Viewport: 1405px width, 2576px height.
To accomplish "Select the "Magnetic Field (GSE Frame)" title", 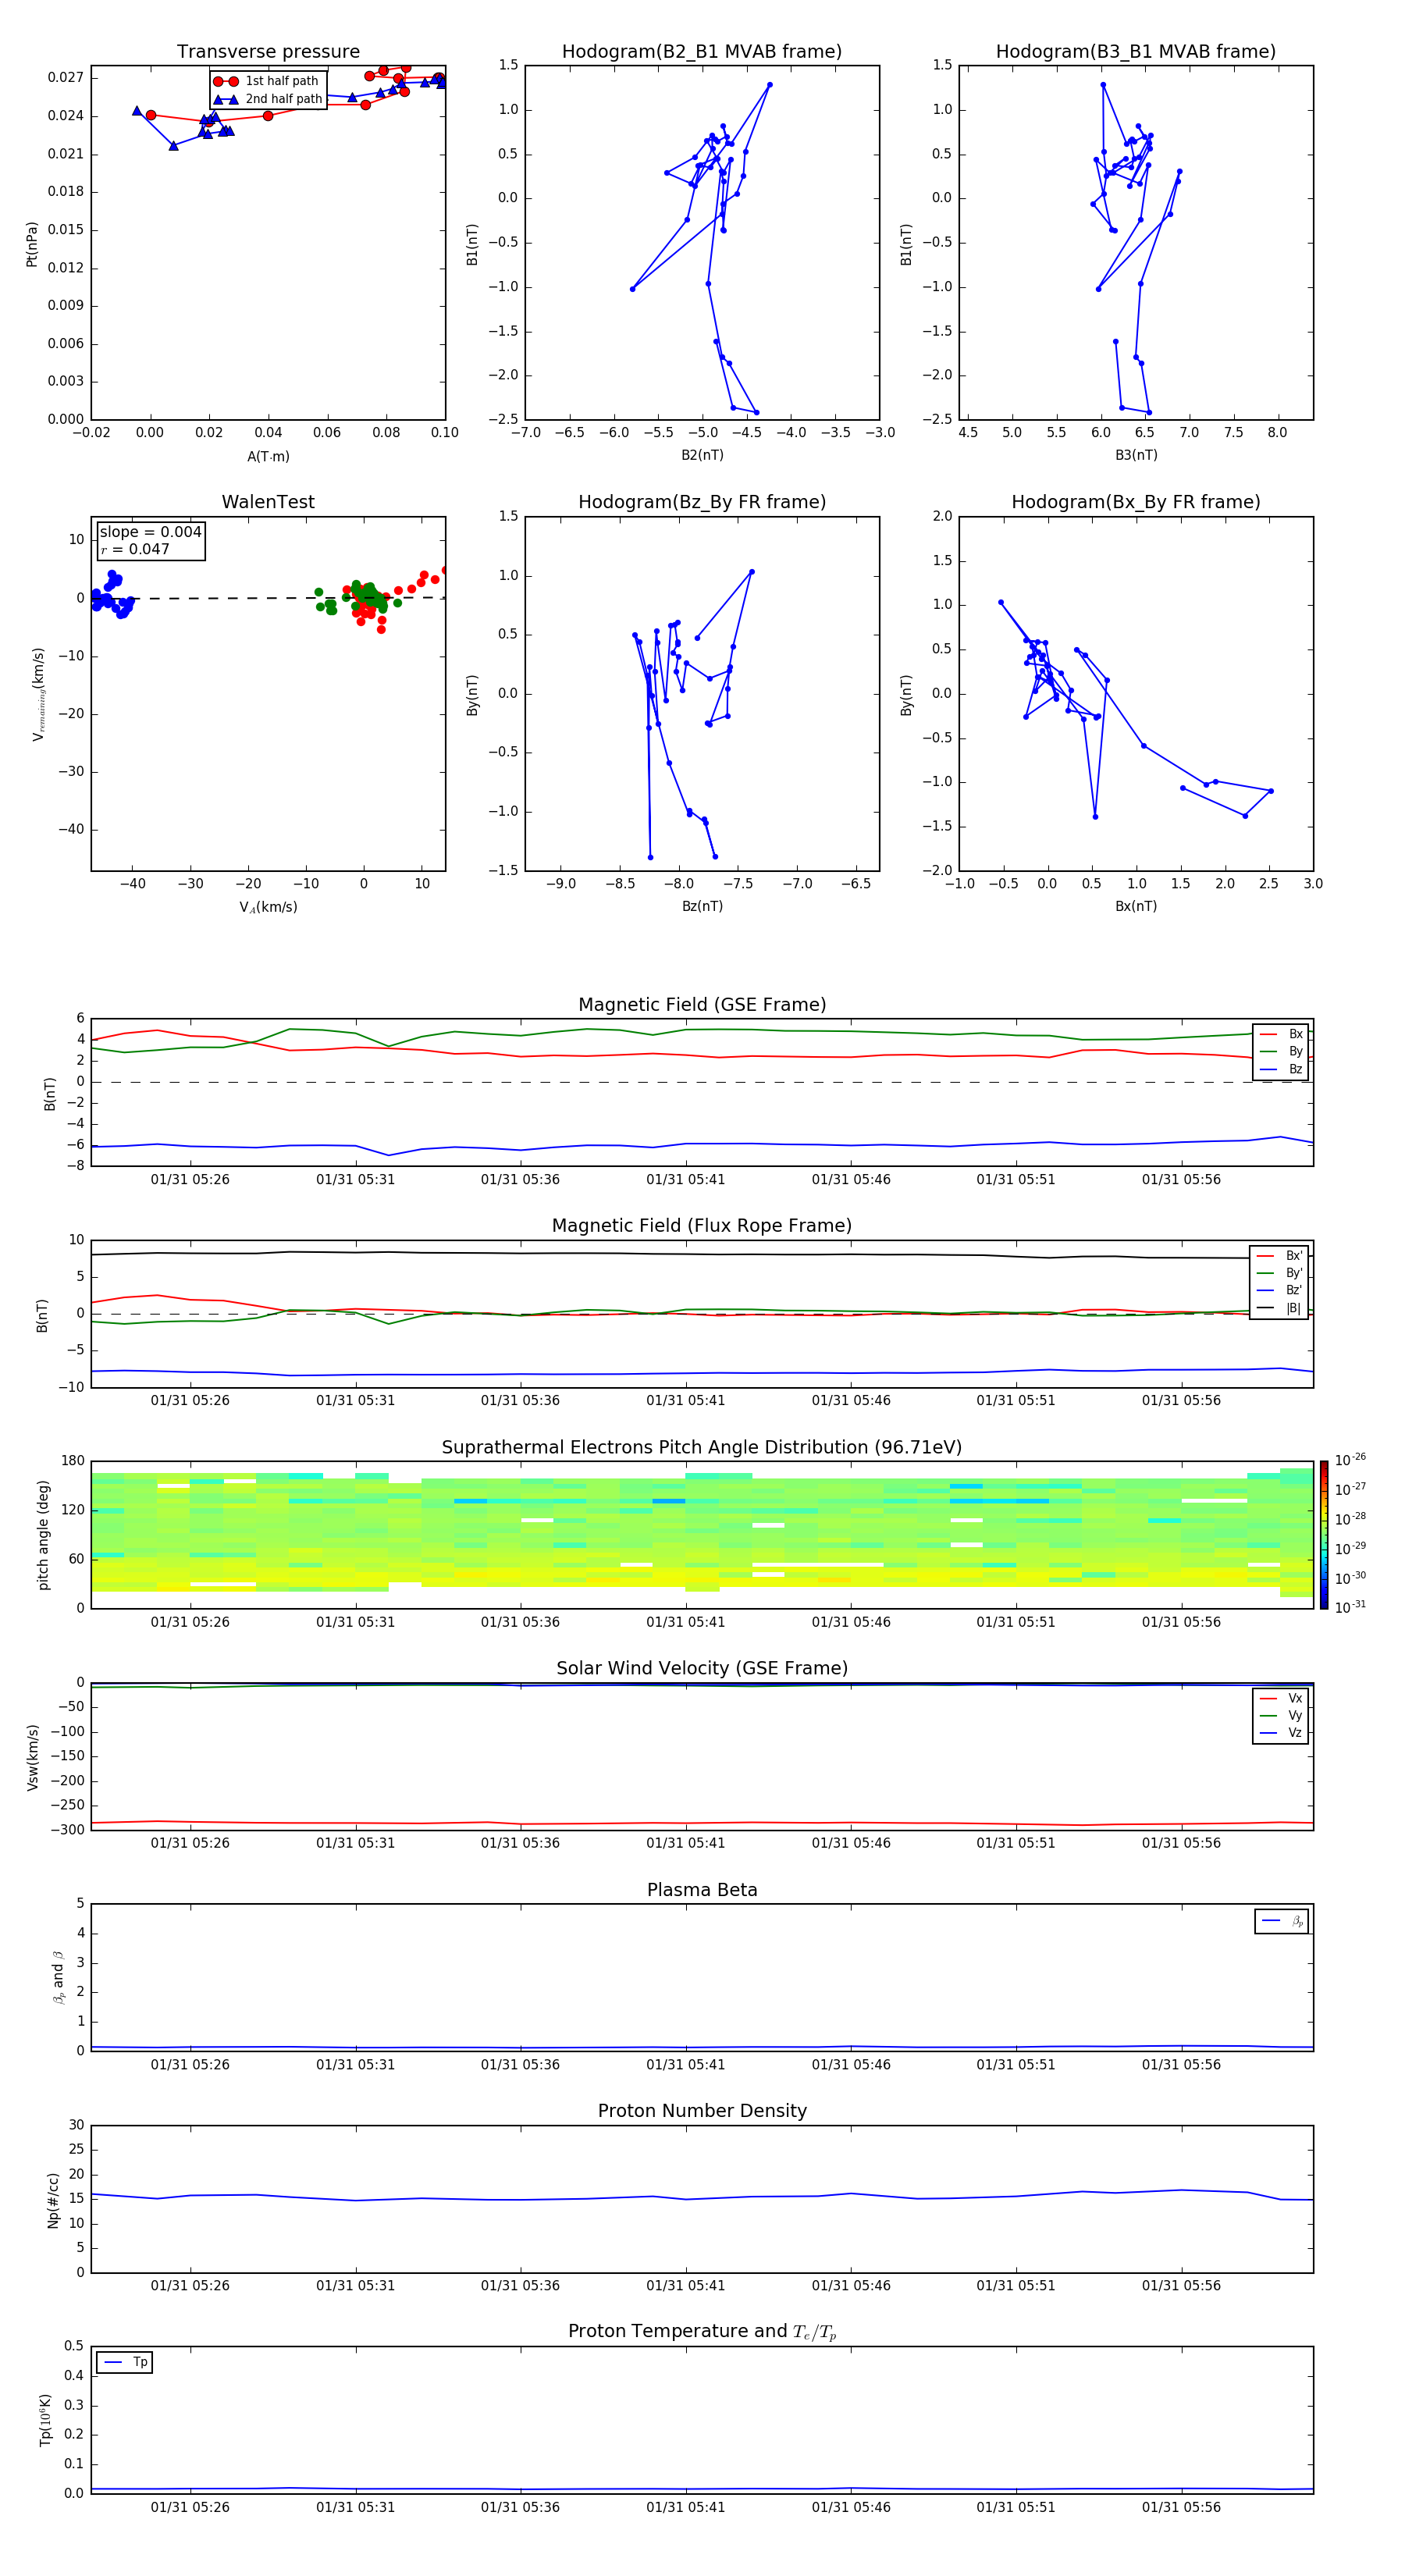I will coord(702,1005).
